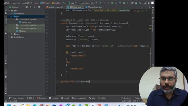The width and height of the screenshot is (188, 106).
Task: Click Windows Start button on taskbar
Action: (9, 105)
